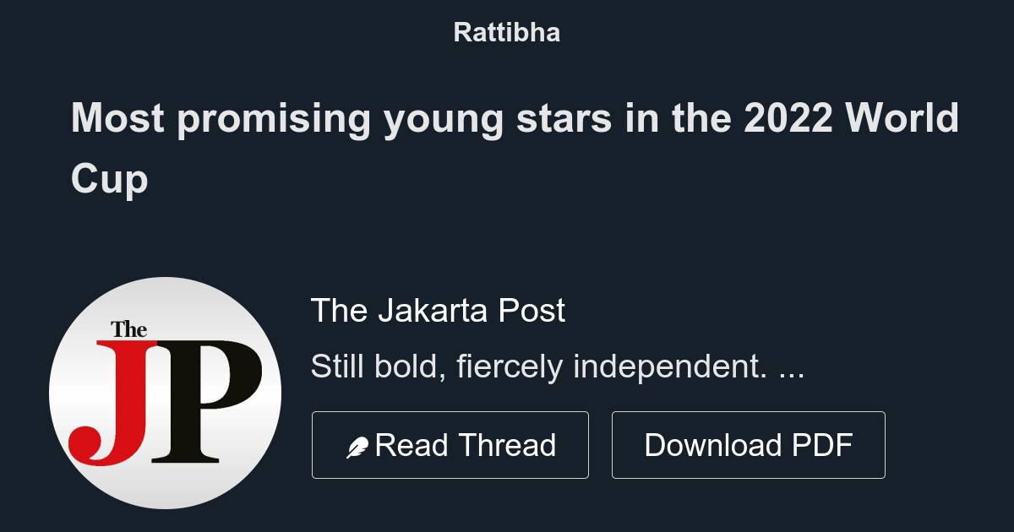The height and width of the screenshot is (532, 1014).
Task: Open the World Cup thread title link
Action: click(x=514, y=148)
